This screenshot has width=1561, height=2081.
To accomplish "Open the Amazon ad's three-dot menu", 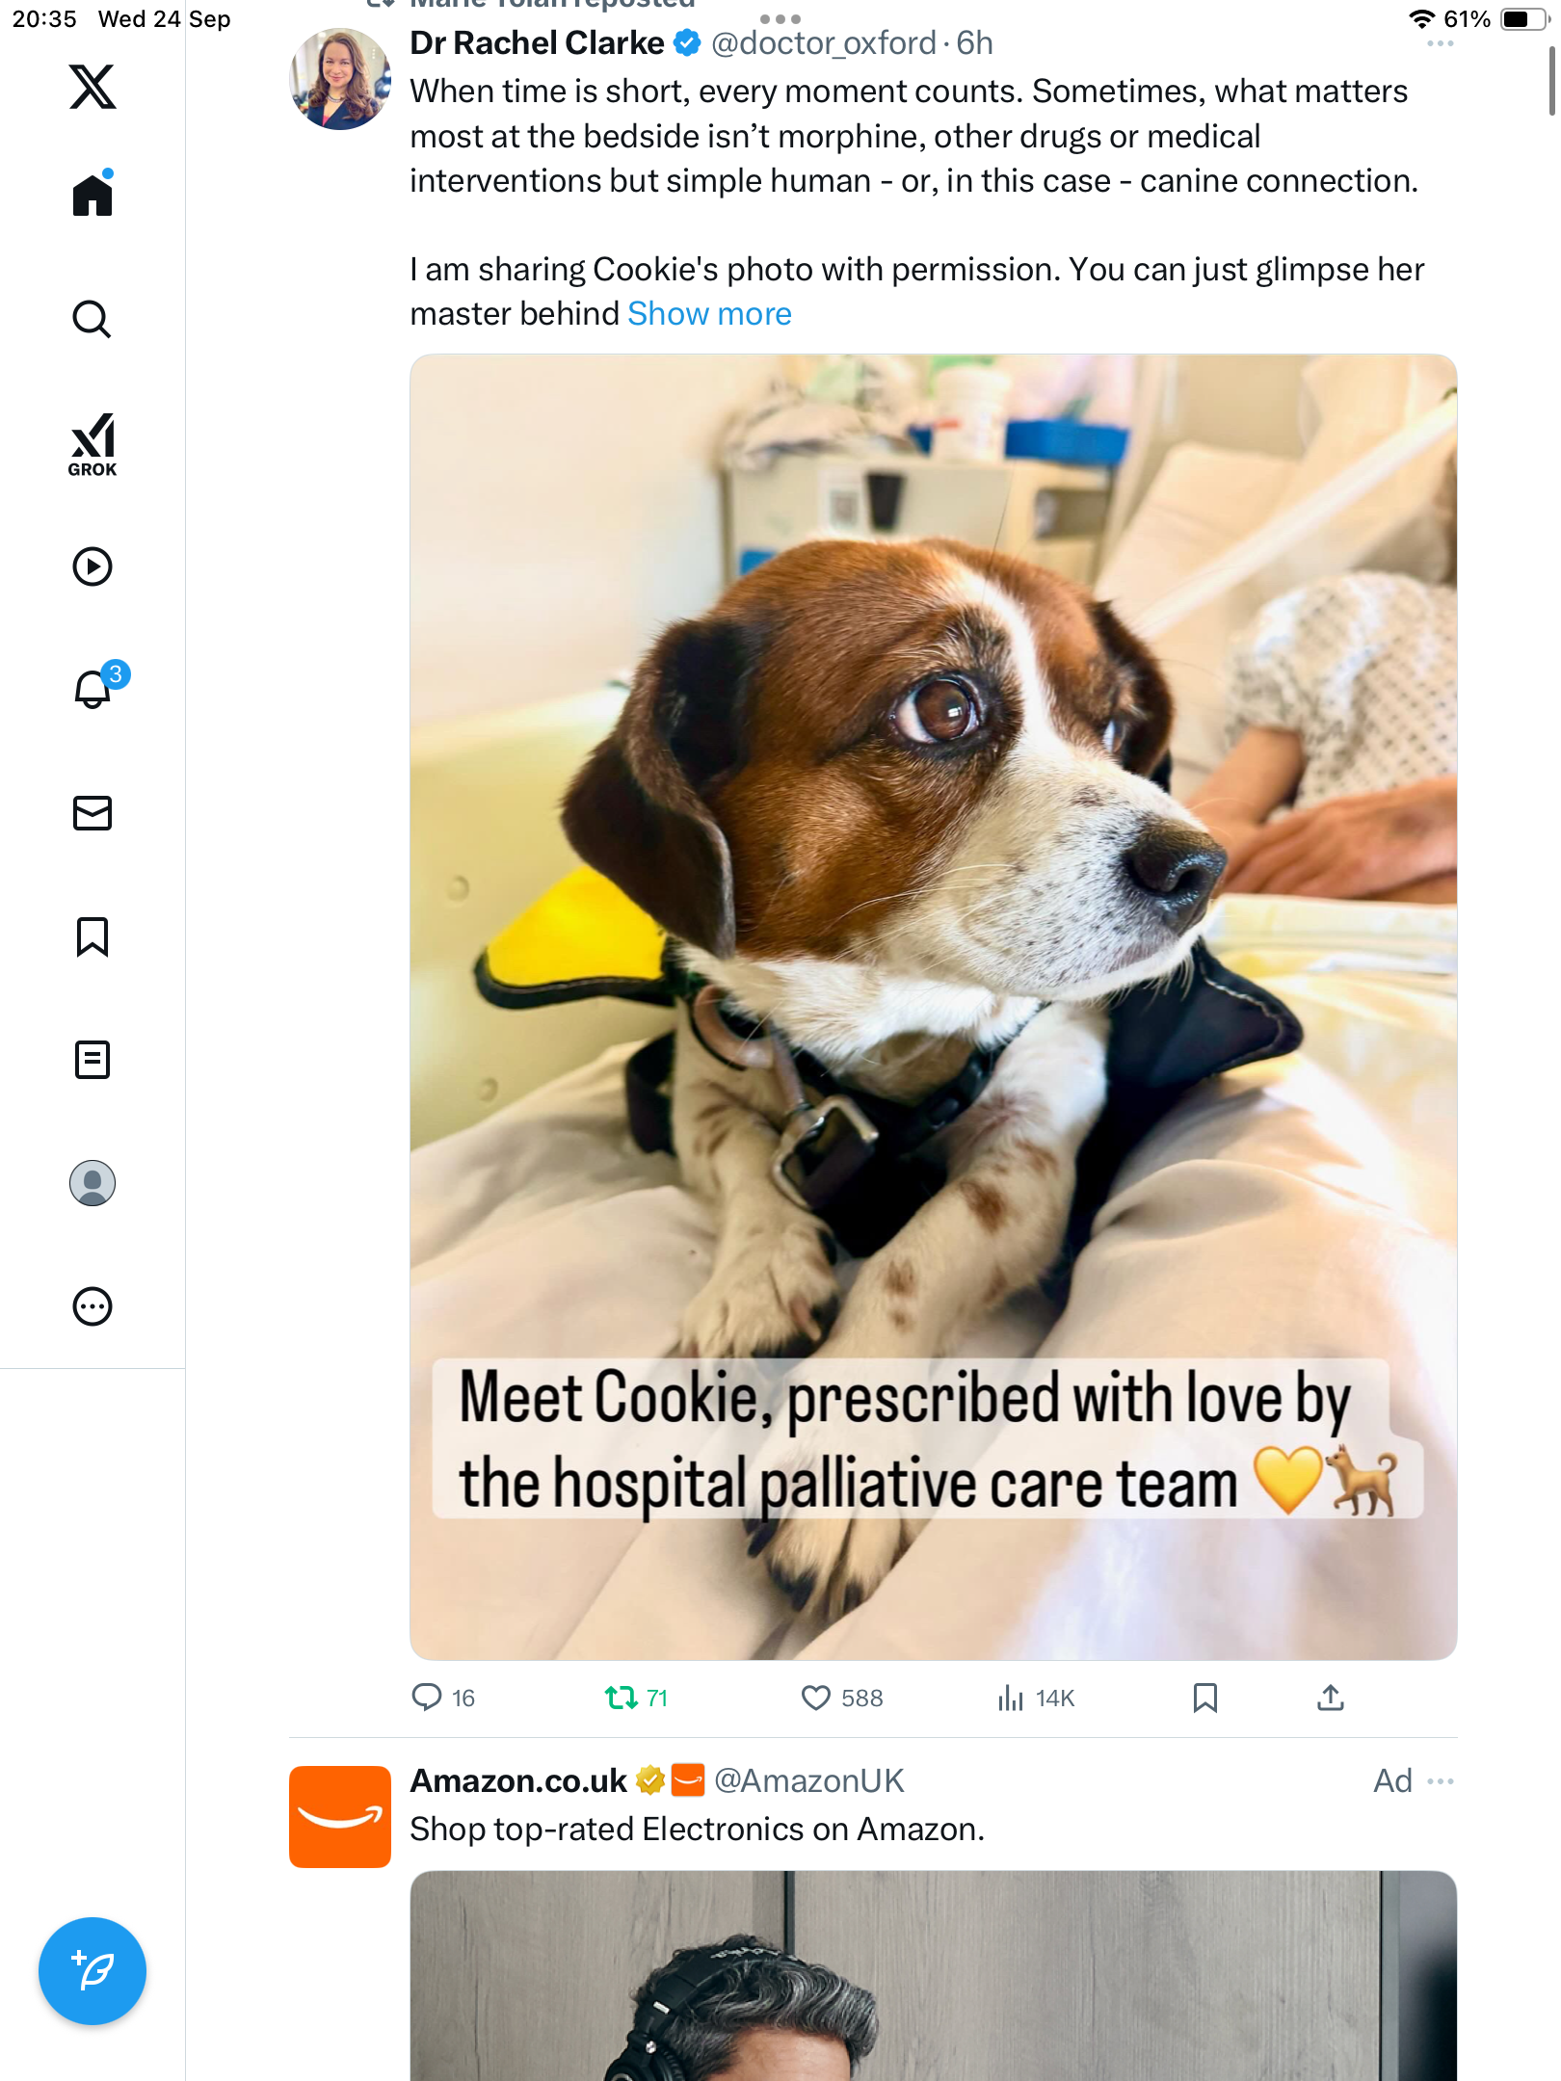I will click(1441, 1781).
